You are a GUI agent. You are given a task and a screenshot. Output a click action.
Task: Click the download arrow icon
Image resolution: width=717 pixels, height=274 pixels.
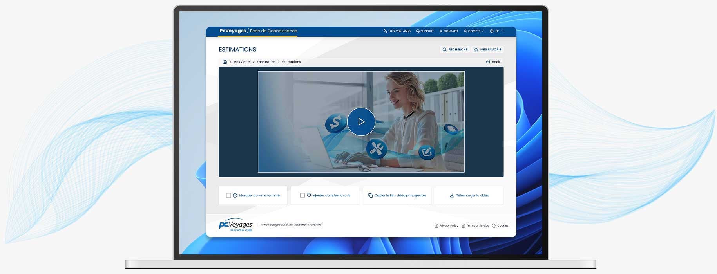[452, 195]
